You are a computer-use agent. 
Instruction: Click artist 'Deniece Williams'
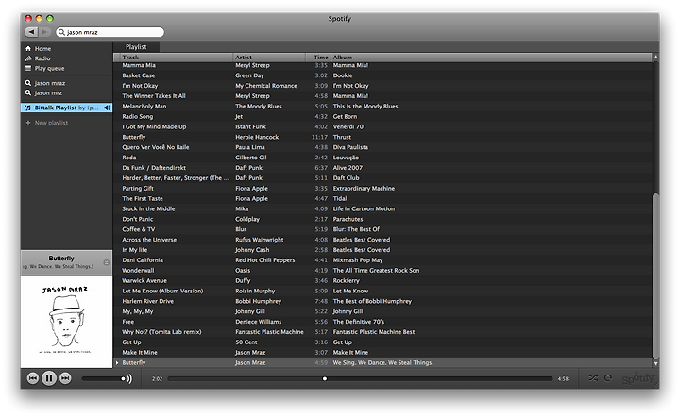pos(259,322)
